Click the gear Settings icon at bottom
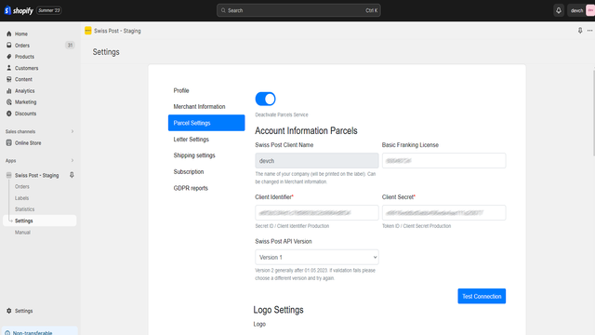 coord(9,311)
